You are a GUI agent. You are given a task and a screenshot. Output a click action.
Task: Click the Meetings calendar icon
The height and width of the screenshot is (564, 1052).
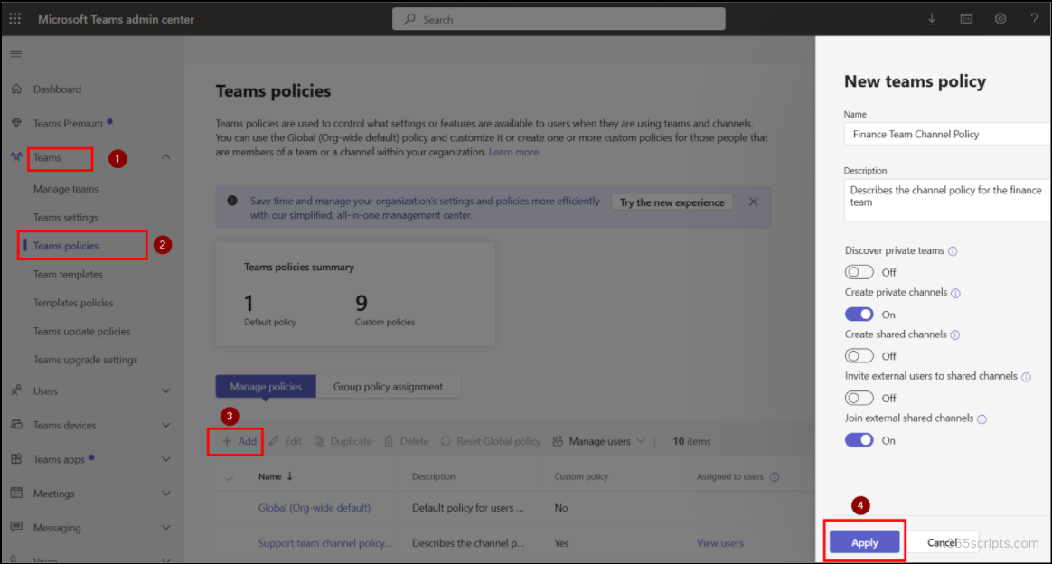coord(17,493)
